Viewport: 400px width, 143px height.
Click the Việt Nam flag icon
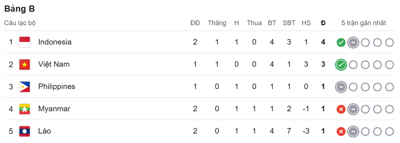[x=25, y=65]
